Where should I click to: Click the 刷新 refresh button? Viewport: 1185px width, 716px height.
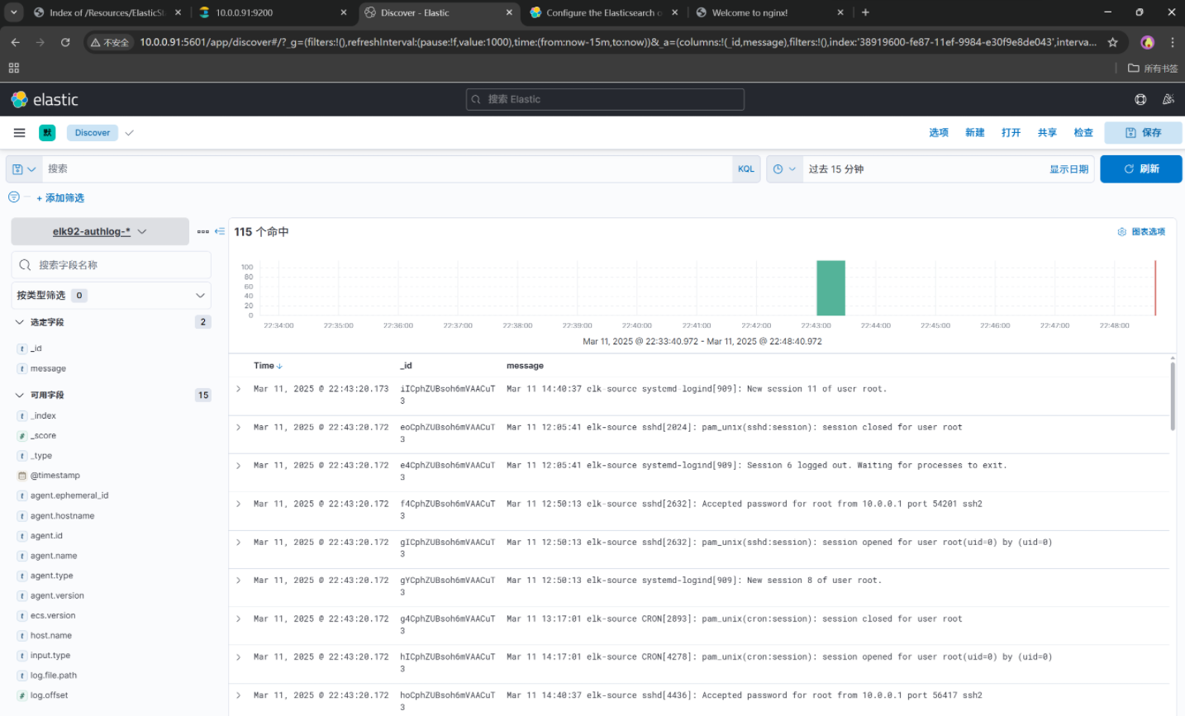click(1141, 169)
